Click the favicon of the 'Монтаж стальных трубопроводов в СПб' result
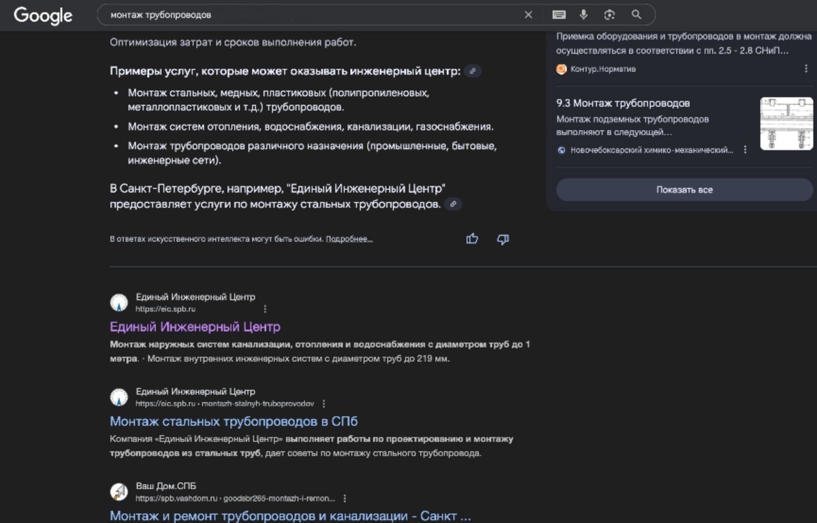 pyautogui.click(x=119, y=397)
